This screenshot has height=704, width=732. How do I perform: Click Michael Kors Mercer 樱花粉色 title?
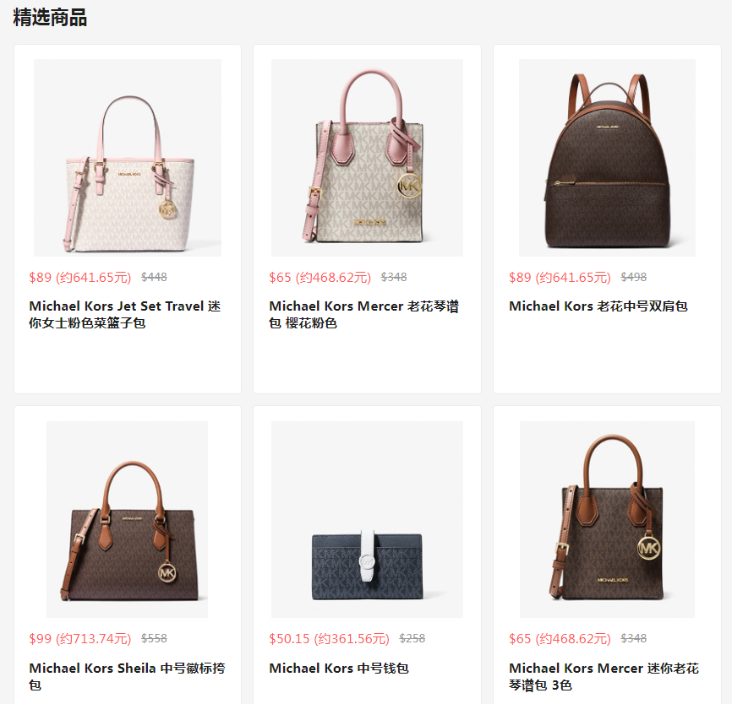point(363,314)
